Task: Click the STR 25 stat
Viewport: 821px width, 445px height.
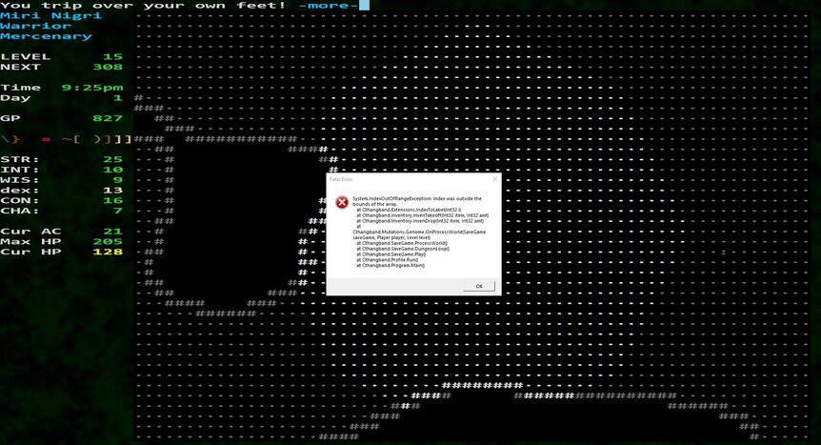Action: pyautogui.click(x=61, y=159)
